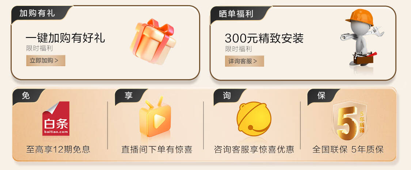Open the 全国联保 5年质保 text link
This screenshot has width=411, height=170.
tap(348, 149)
